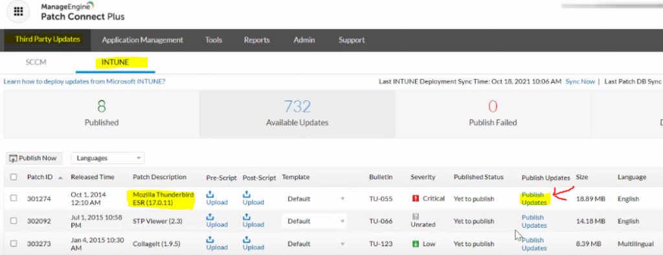Switch to the SCCM tab
The image size is (663, 255).
tap(36, 62)
